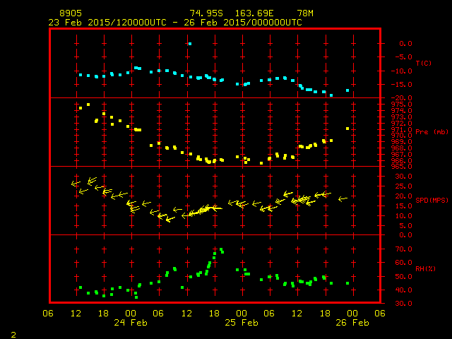This screenshot has width=452, height=339.
Task: Click the 967.0 pressure tick value
Action: (402, 155)
